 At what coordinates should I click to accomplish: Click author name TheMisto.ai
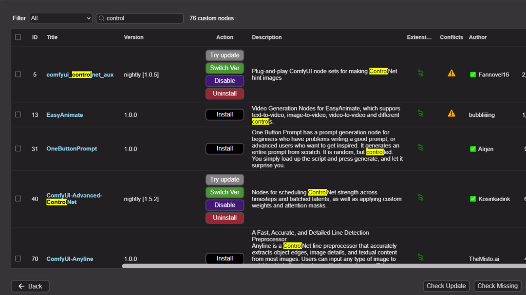pos(484,259)
